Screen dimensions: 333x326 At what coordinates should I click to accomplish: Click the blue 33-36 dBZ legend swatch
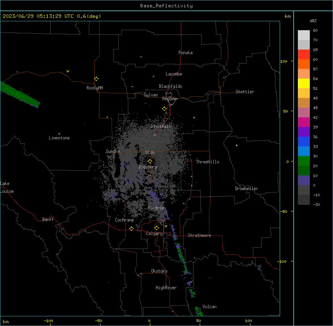(304, 141)
